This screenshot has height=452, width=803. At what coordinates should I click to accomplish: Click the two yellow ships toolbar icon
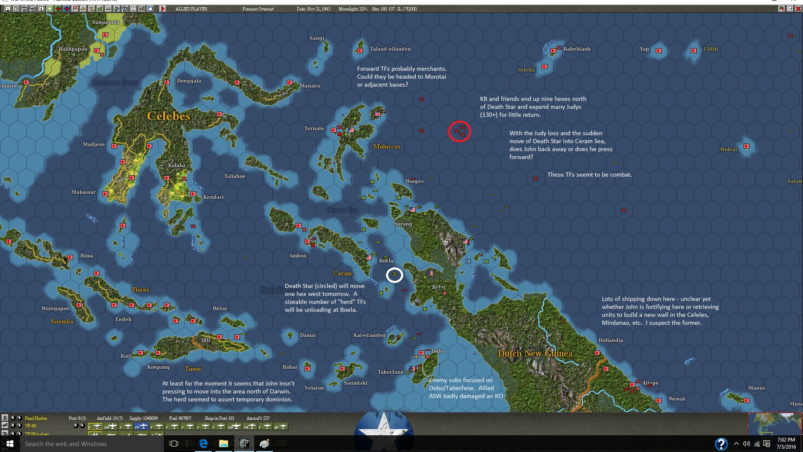[92, 9]
